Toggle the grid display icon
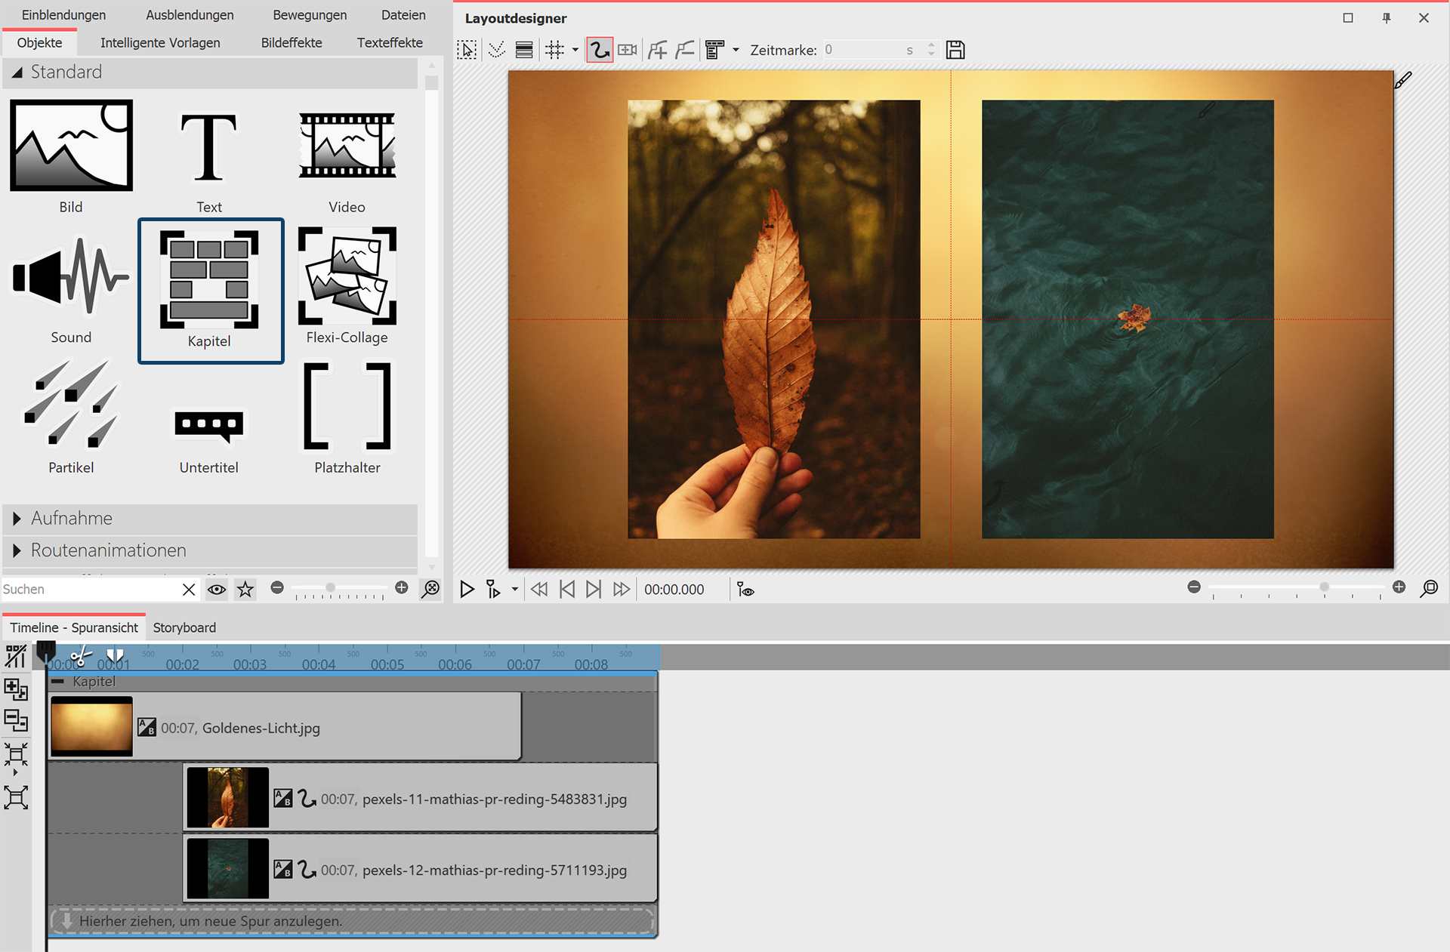Screen dimensions: 1450x952 click(555, 50)
